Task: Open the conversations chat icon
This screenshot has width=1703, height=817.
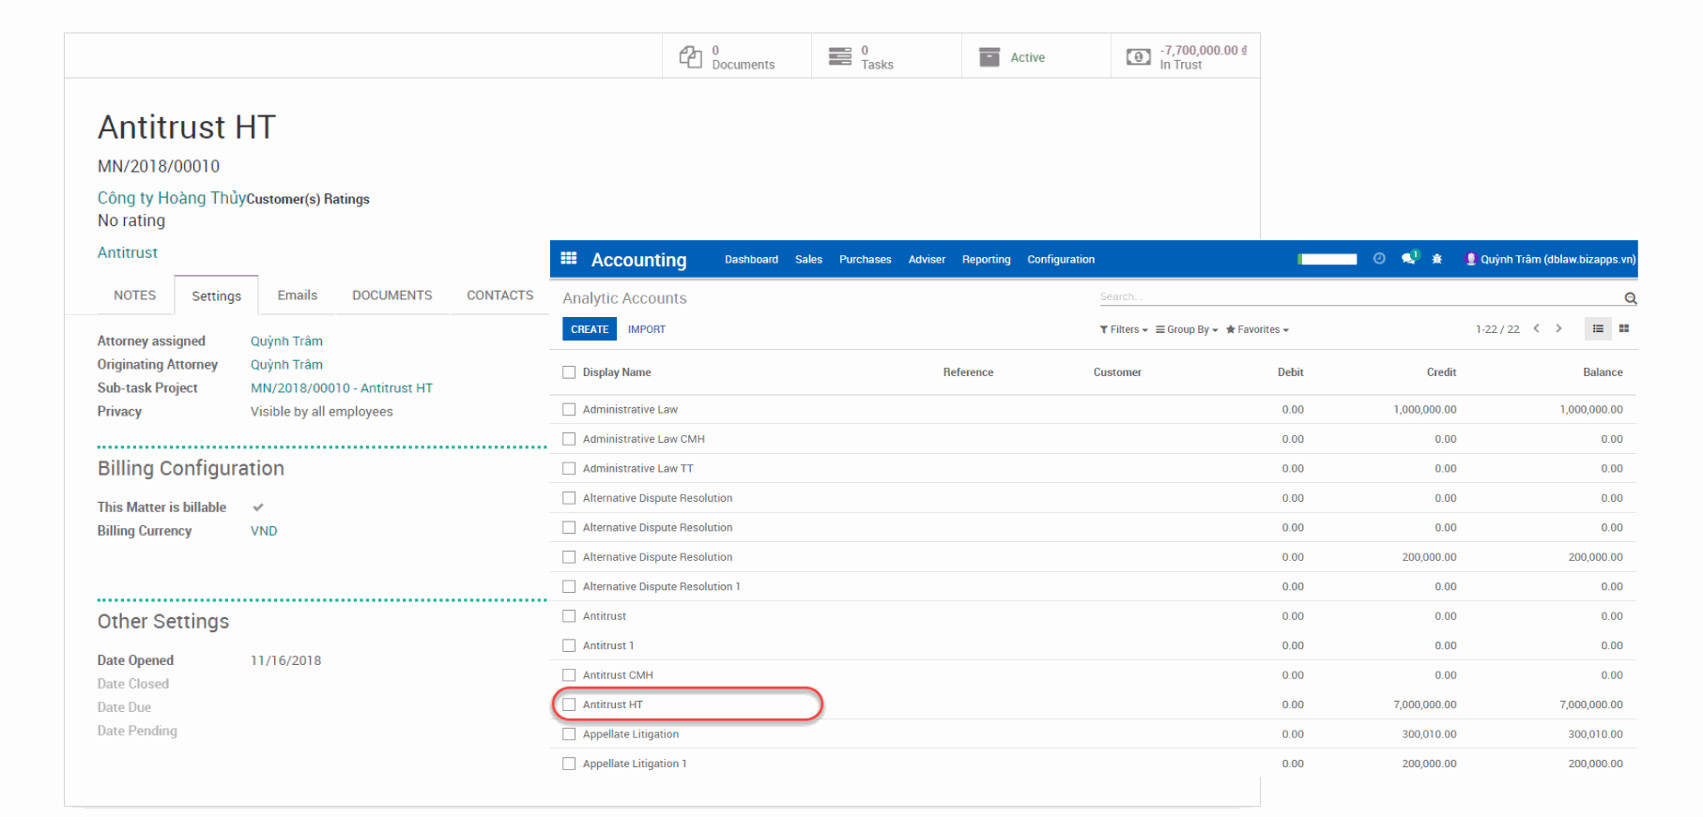Action: [1408, 259]
